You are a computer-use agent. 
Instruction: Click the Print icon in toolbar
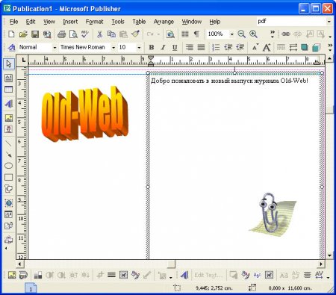point(61,34)
